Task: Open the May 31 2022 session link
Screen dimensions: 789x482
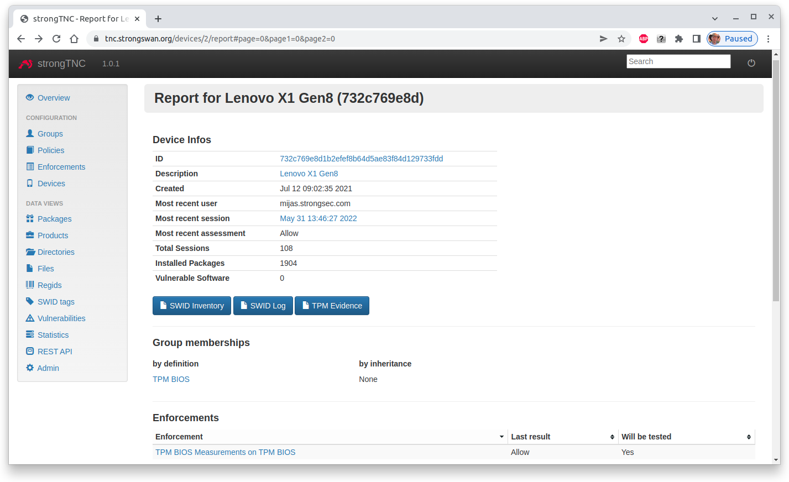Action: click(x=318, y=218)
